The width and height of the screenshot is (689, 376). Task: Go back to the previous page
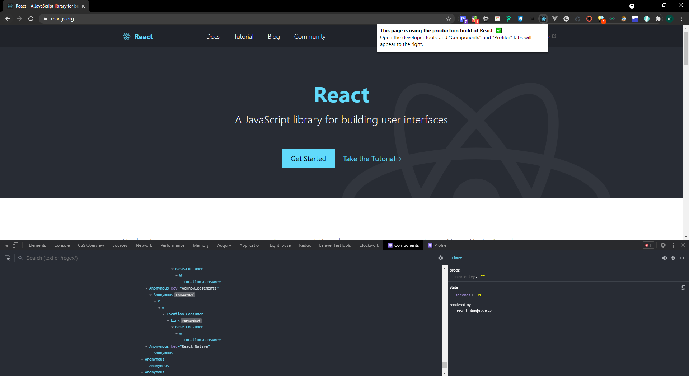[8, 19]
